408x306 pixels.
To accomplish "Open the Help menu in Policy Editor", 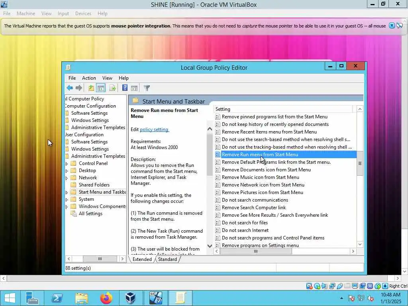I will click(x=124, y=78).
